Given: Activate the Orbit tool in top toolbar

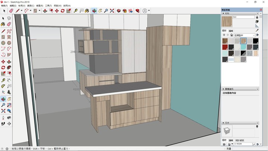Looking at the screenshot, I should (x=94, y=11).
